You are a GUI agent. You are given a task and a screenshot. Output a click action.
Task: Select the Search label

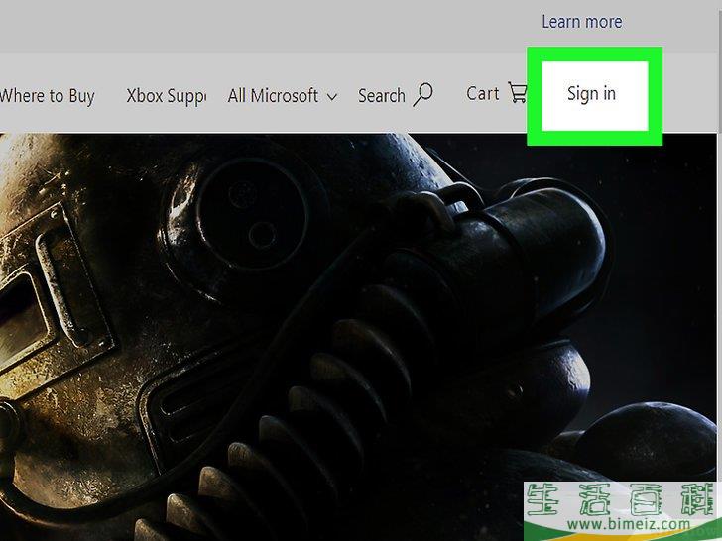381,96
